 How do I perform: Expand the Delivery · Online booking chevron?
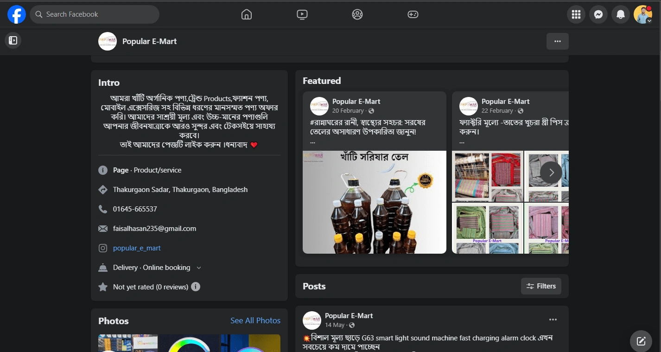pos(199,268)
